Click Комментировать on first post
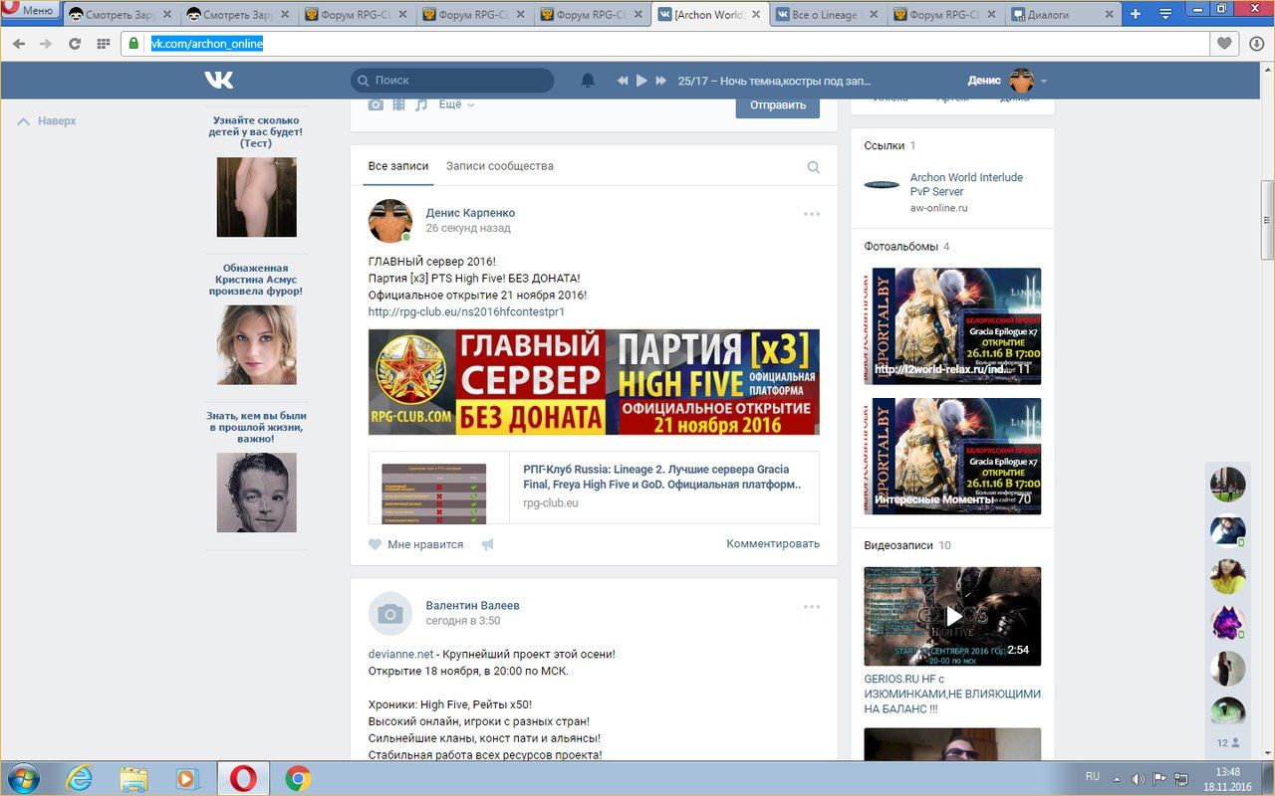 click(x=773, y=543)
